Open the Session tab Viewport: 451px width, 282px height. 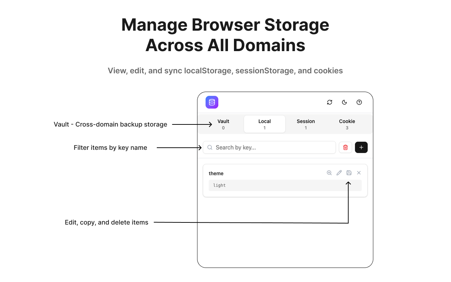(306, 124)
